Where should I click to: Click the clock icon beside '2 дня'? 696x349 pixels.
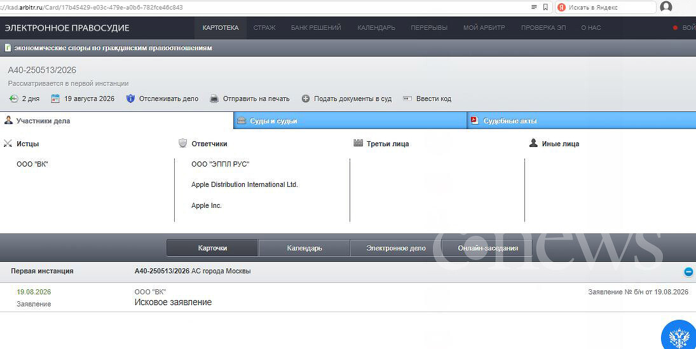click(x=14, y=99)
